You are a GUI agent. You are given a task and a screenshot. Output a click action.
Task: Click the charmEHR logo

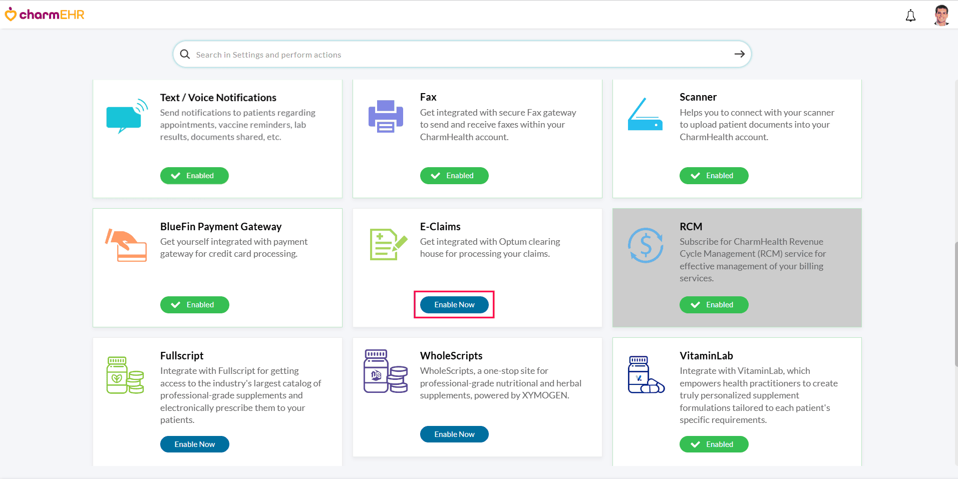(x=44, y=15)
